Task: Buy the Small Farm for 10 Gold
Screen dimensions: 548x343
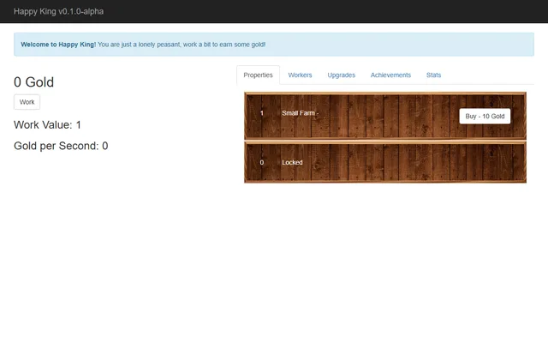Action: tap(485, 117)
